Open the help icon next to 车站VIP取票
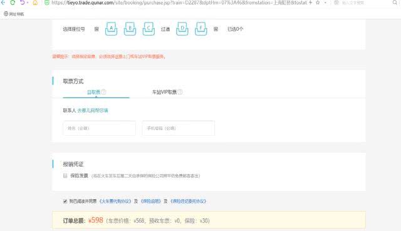Viewport: 401px width, 231px height. click(180, 92)
